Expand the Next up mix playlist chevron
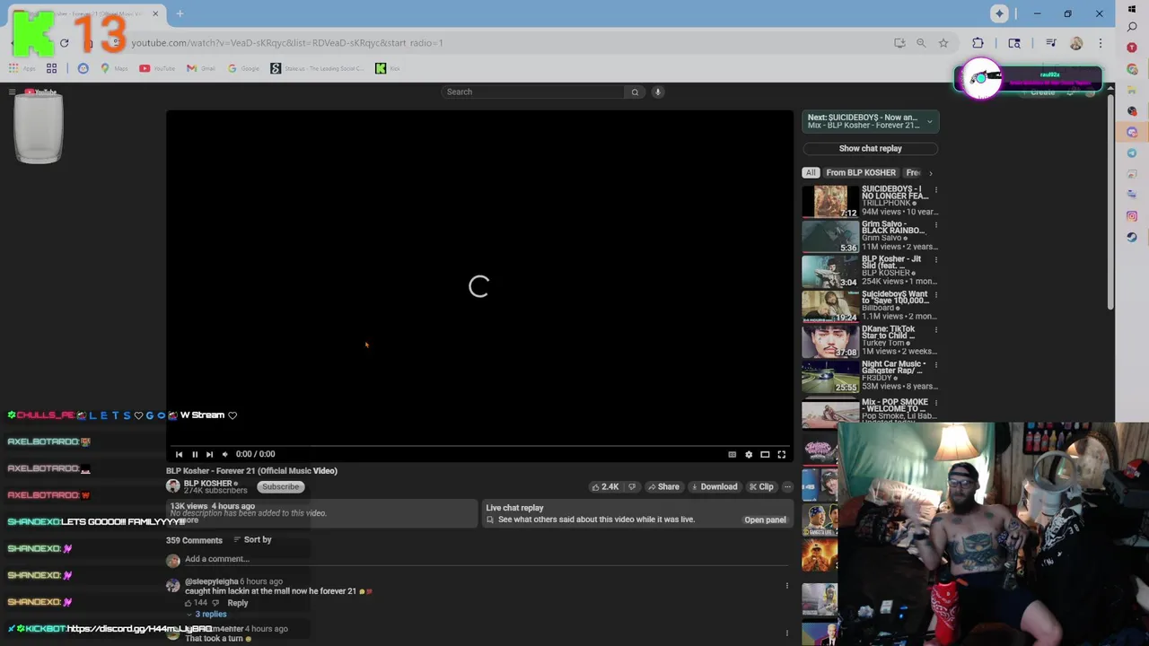1149x646 pixels. (929, 121)
